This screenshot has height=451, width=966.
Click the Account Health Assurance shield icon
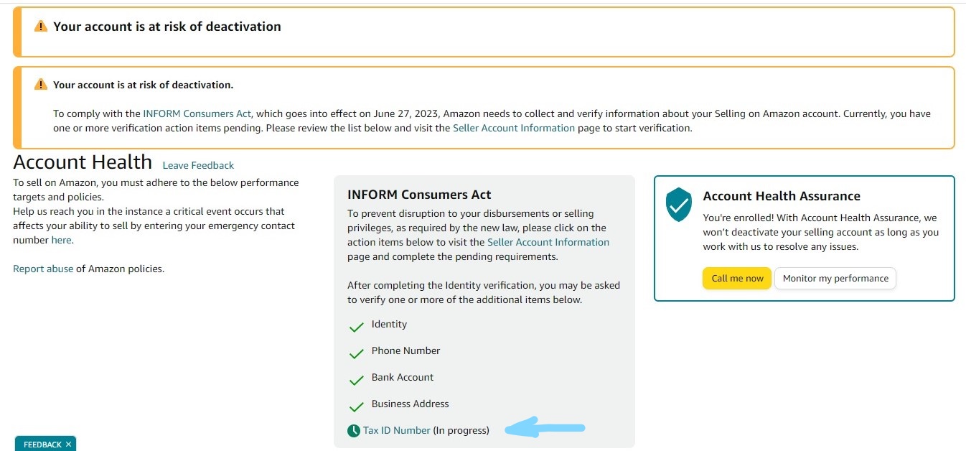[x=679, y=205]
